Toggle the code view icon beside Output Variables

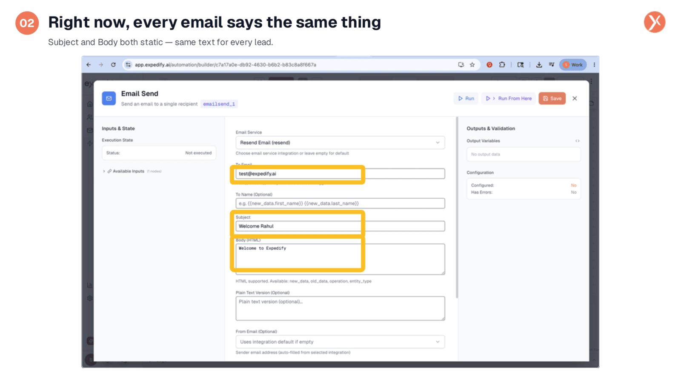point(578,141)
